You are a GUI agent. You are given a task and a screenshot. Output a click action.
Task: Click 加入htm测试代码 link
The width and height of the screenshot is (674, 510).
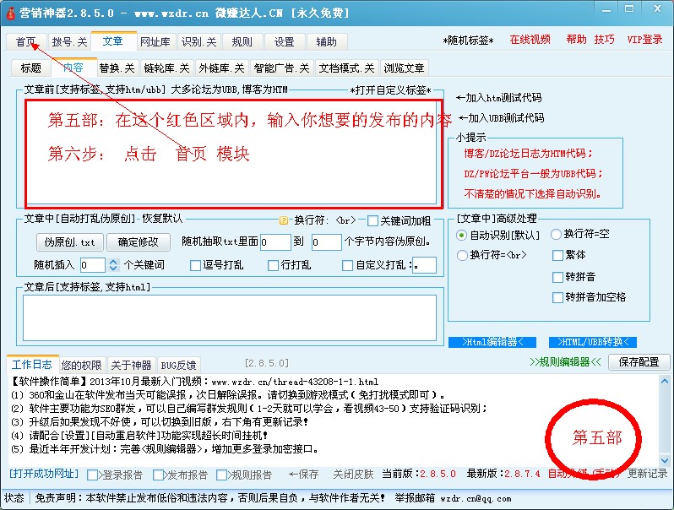[x=499, y=98]
